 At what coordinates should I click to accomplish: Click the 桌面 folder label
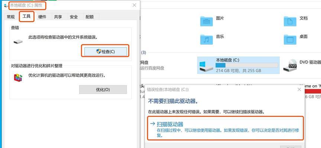pyautogui.click(x=304, y=37)
